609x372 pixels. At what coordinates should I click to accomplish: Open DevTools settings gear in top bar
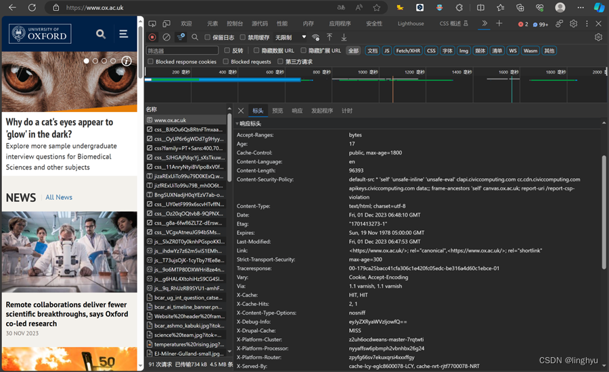pyautogui.click(x=573, y=24)
